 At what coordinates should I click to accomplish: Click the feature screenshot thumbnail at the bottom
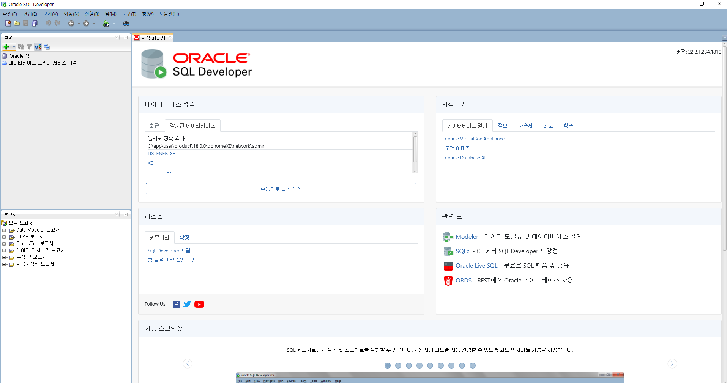point(430,378)
